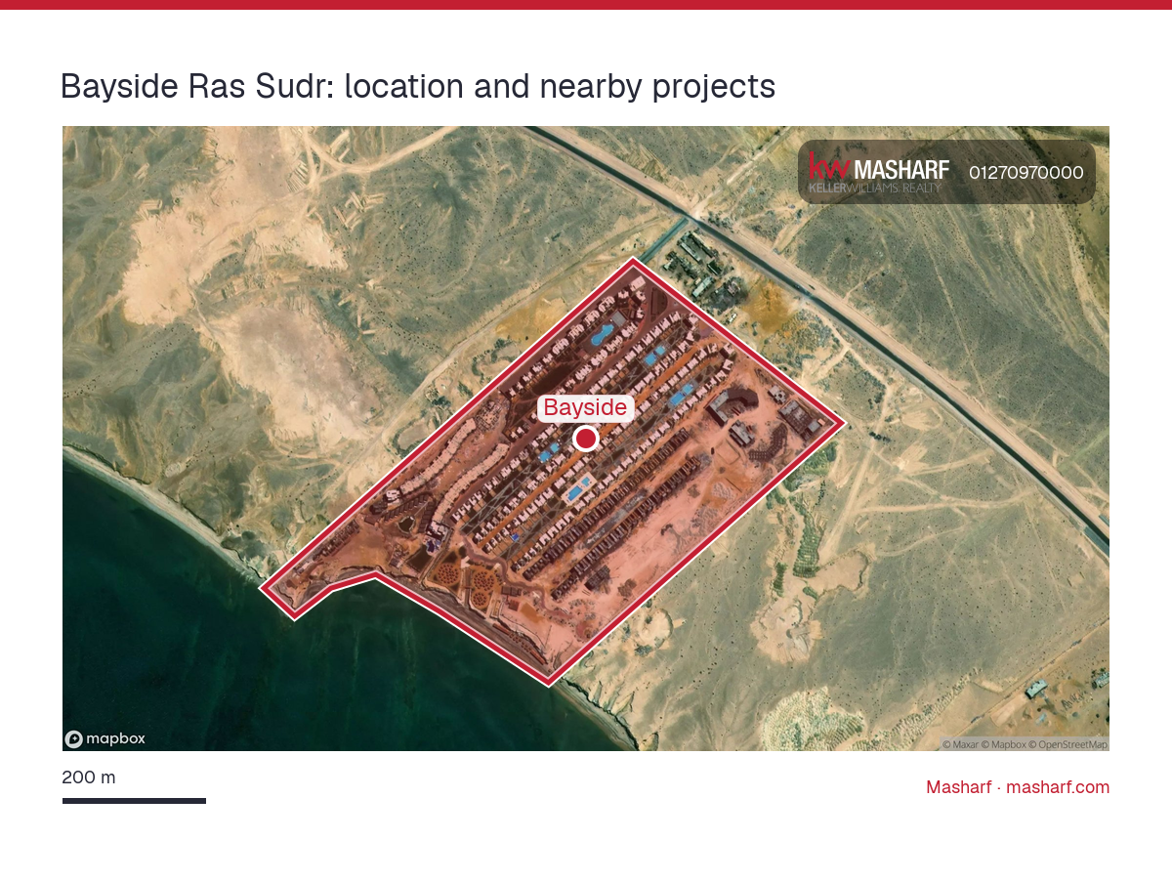This screenshot has height=882, width=1172.
Task: Open the Mapbox logo on the map
Action: coord(105,739)
